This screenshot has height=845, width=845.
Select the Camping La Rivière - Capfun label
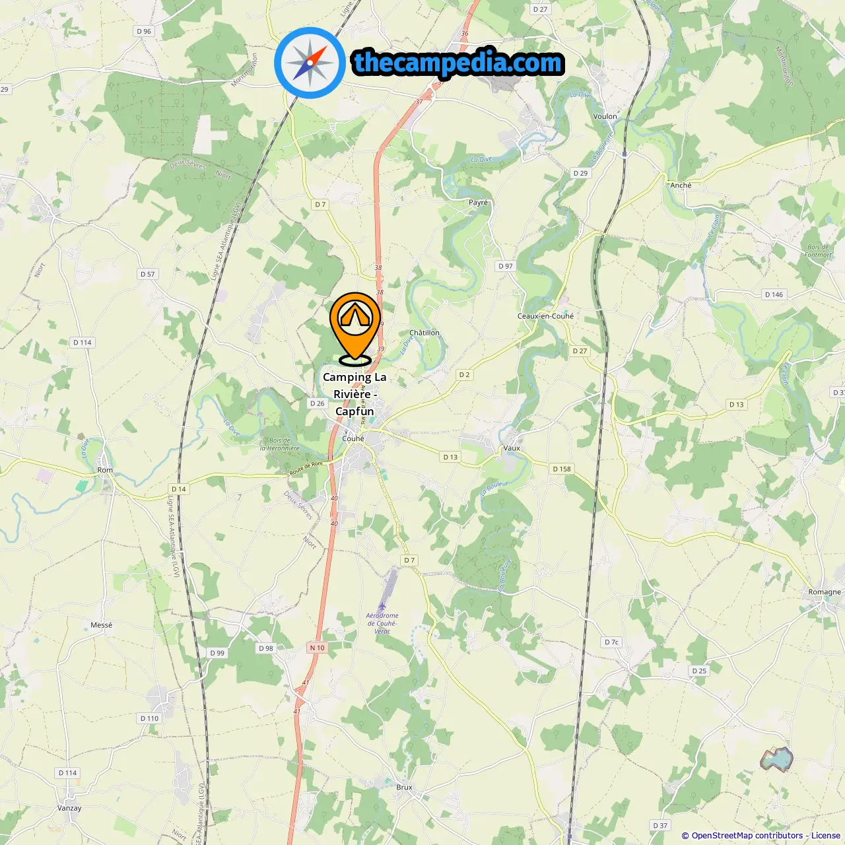[355, 394]
